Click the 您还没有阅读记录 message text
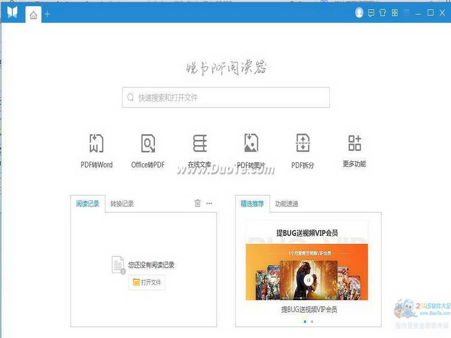 pyautogui.click(x=151, y=265)
